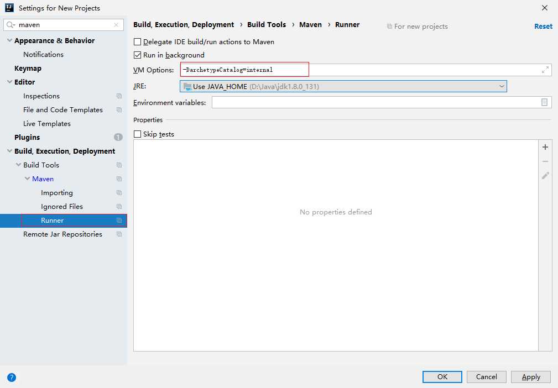
Task: Enable Delegate IDE build/run actions to Maven
Action: [x=137, y=42]
